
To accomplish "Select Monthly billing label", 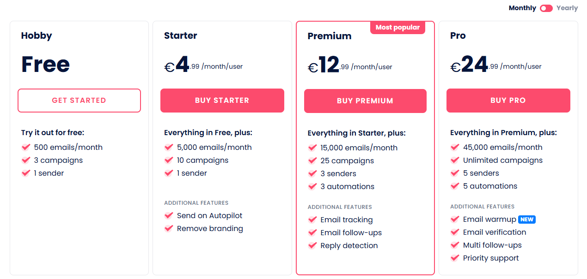I will point(522,8).
